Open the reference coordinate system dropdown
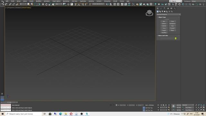Screen dimensions: 206x116 click(59, 4)
